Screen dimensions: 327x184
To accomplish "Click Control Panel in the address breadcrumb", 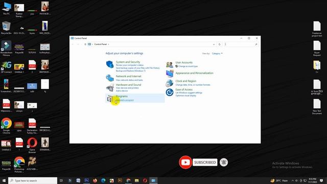I will coord(100,44).
